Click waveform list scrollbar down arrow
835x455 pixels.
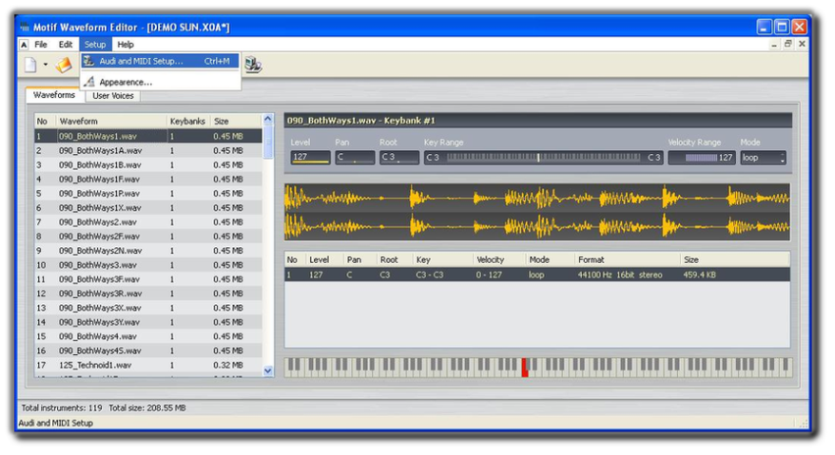click(x=268, y=370)
